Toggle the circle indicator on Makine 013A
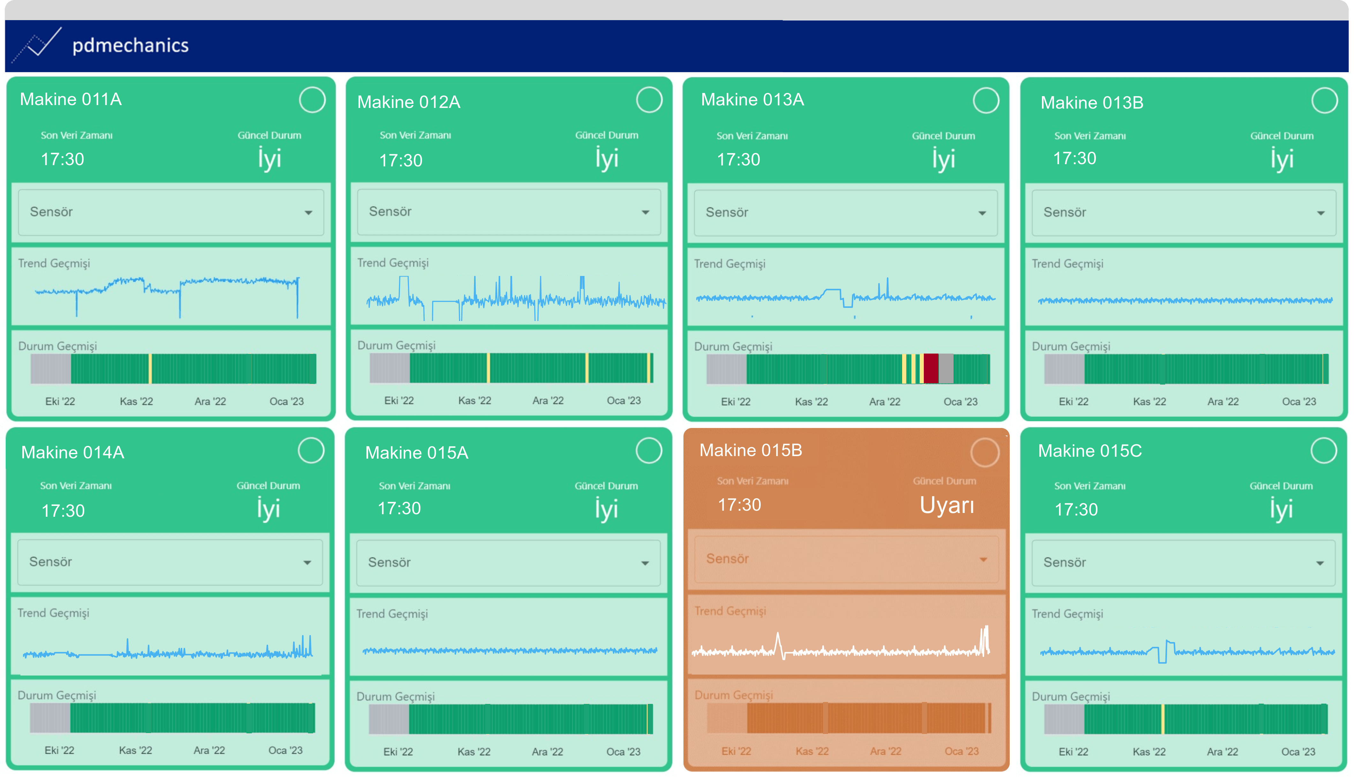 point(986,101)
